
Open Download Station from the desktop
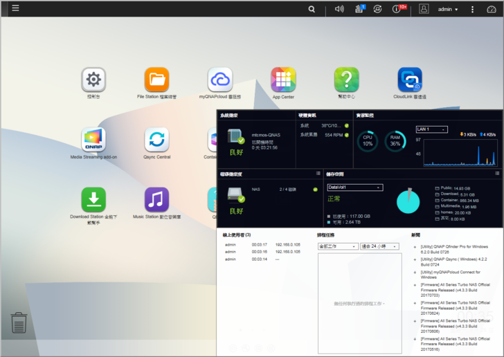93,200
